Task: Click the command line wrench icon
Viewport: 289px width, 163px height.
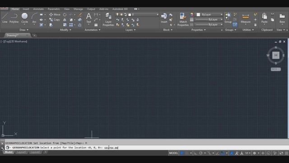Action: [2, 148]
